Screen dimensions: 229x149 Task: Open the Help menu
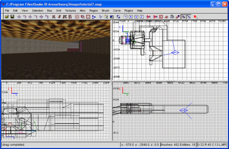click(x=140, y=11)
